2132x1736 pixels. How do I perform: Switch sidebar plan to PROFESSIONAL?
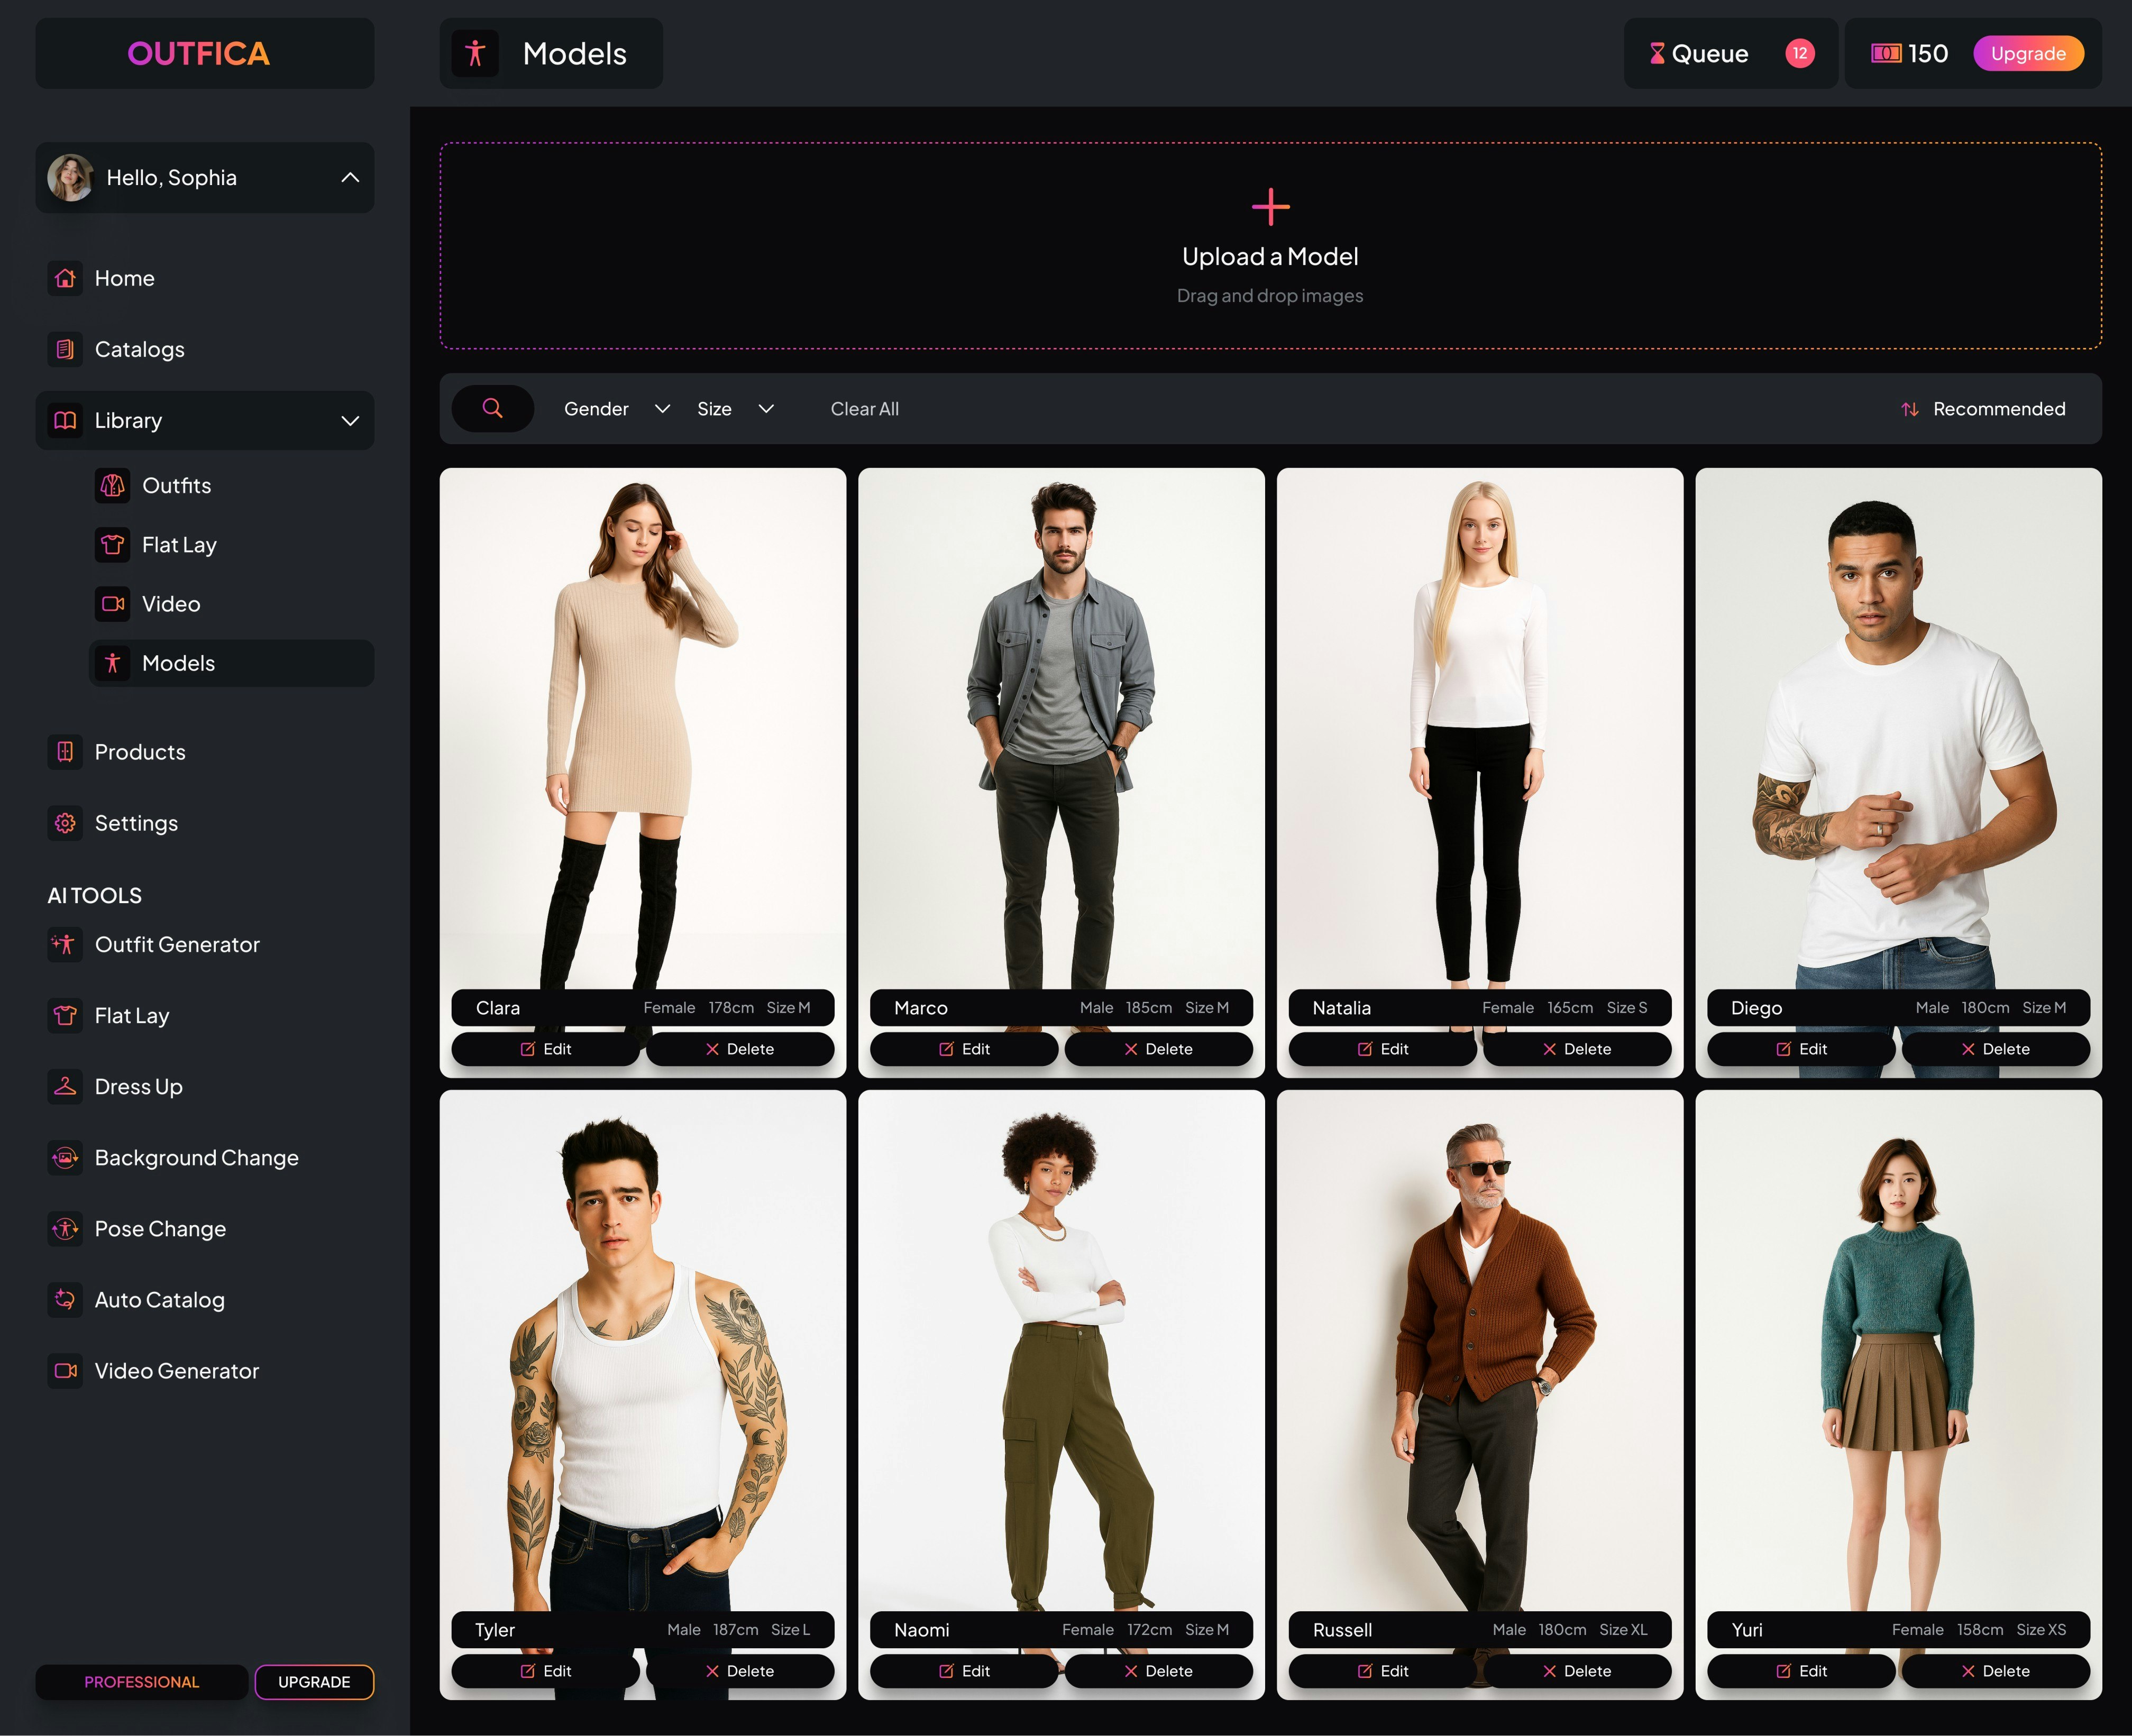click(141, 1682)
